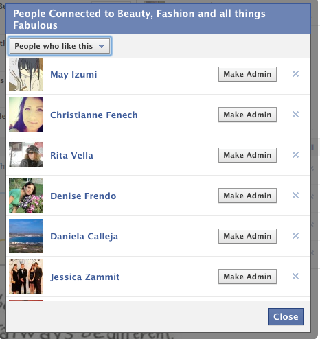Viewport: 320px width, 339px height.
Task: Remove Denise Frendo via the X icon
Action: (x=295, y=196)
